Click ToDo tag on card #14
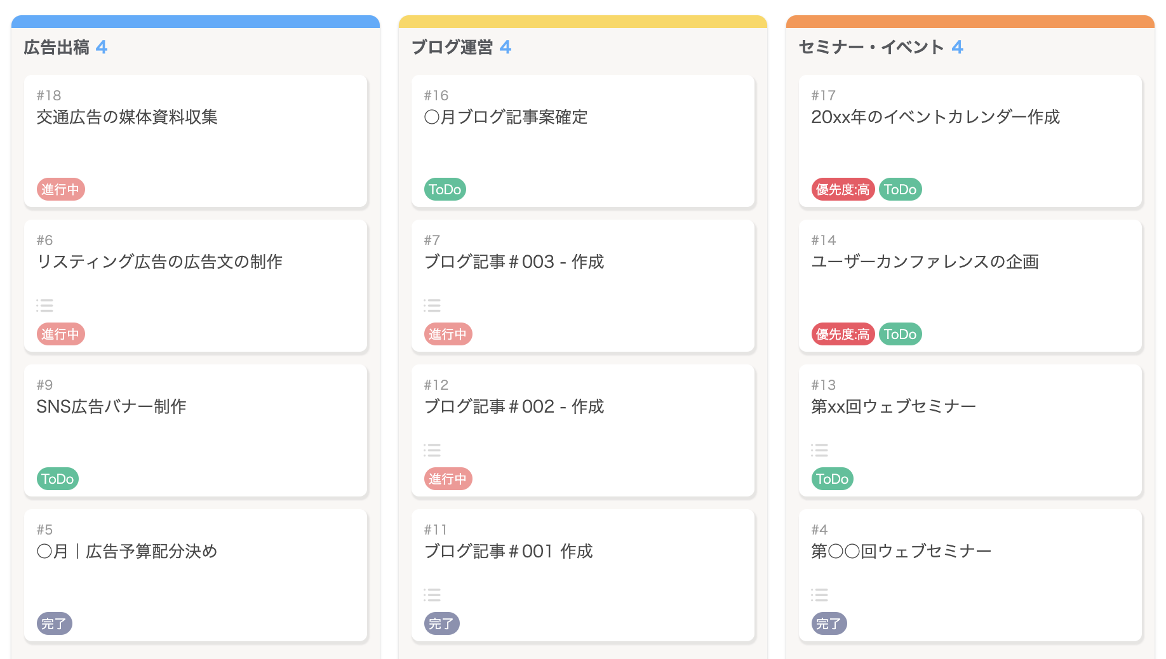Screen dimensions: 1166x659 point(900,334)
